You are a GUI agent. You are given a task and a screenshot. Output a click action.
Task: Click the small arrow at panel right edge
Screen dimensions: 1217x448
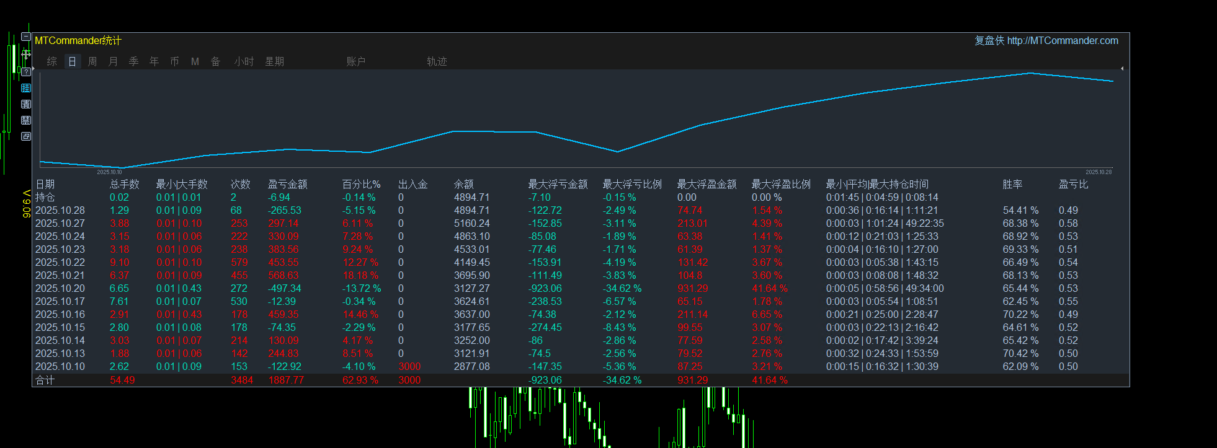(1122, 68)
